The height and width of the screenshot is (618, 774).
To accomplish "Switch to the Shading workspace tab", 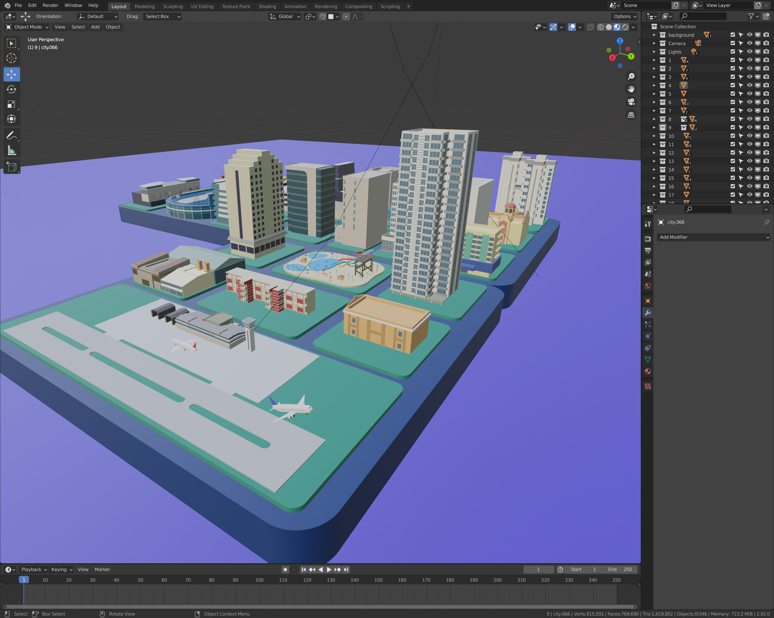I will point(267,6).
